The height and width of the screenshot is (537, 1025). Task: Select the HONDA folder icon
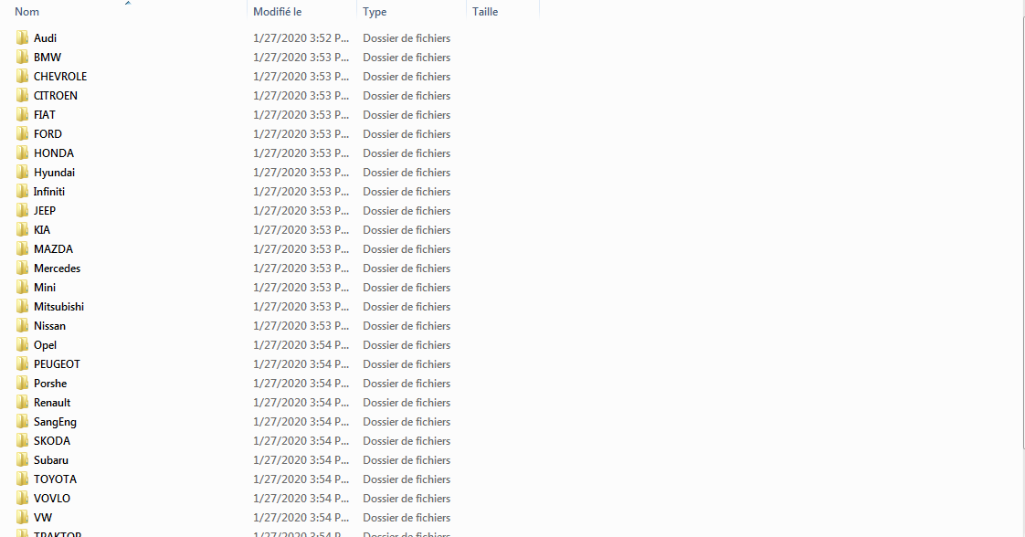[22, 153]
